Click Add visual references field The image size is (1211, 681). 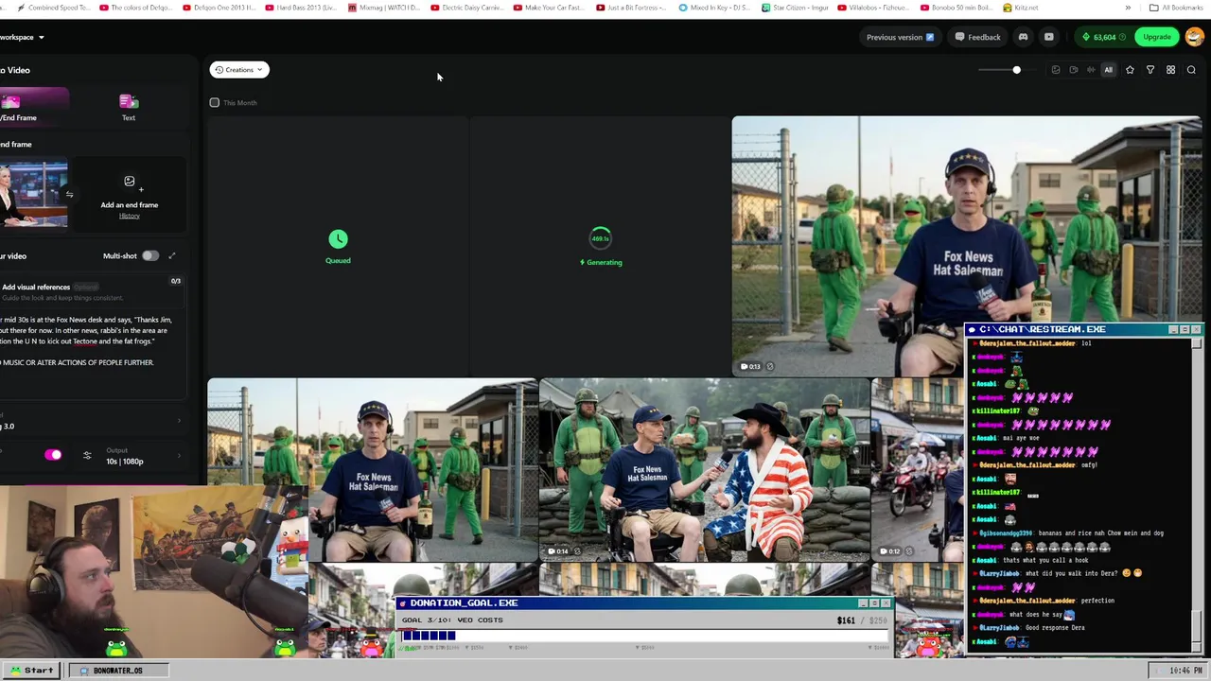click(92, 291)
